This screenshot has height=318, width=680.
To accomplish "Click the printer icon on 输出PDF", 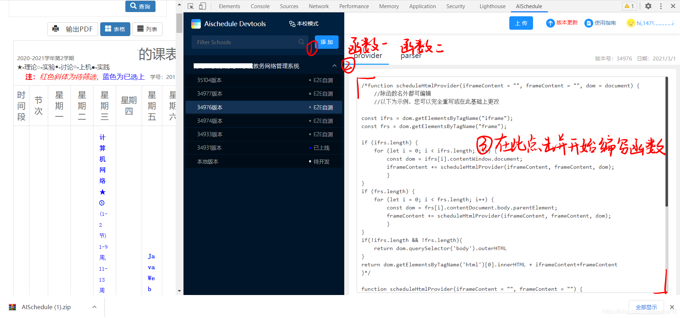I will 56,29.
